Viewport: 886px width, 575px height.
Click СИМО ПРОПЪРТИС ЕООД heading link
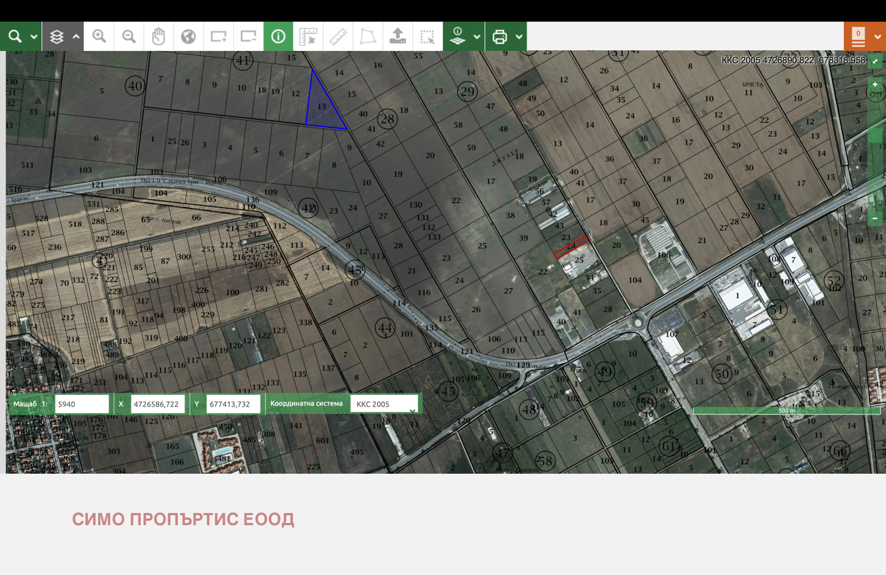coord(183,519)
